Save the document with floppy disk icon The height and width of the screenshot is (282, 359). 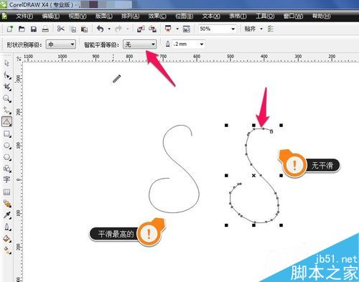[34, 29]
